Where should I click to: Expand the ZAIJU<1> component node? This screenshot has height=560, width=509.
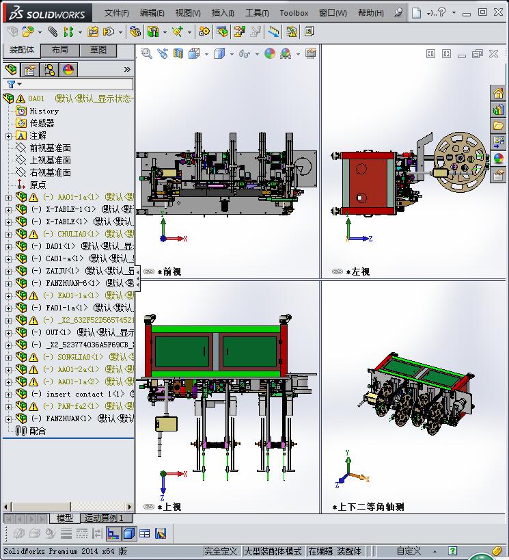[9, 271]
